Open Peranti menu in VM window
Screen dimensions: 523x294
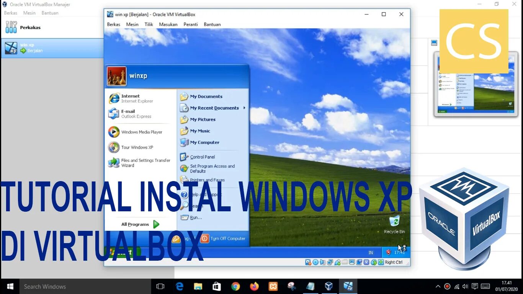pyautogui.click(x=191, y=24)
